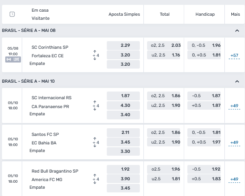Screen dimensions: 245x196
Task: Pick the +0.5 handicap odds 1.97 for Bahia
Action: (x=204, y=142)
